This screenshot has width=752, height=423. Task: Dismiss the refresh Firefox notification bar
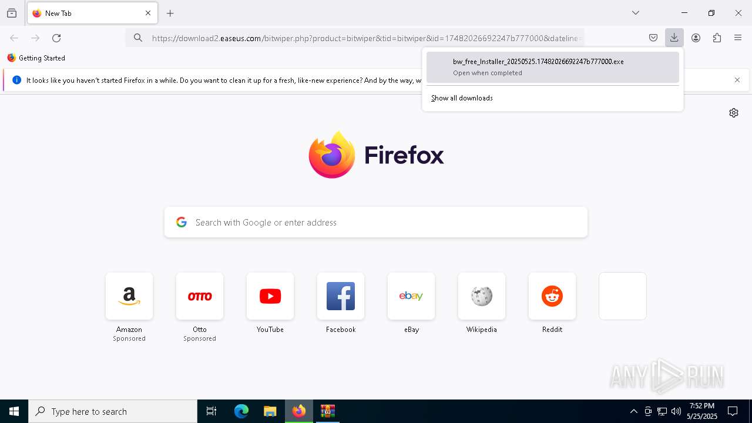coord(737,80)
